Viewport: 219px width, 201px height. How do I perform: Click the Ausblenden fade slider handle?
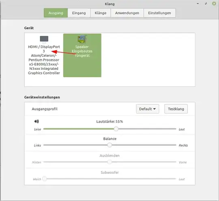coord(109,162)
